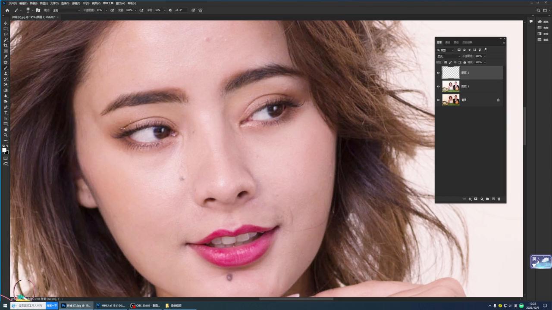Toggle lock all for the layer
This screenshot has width=552, height=310.
(464, 62)
